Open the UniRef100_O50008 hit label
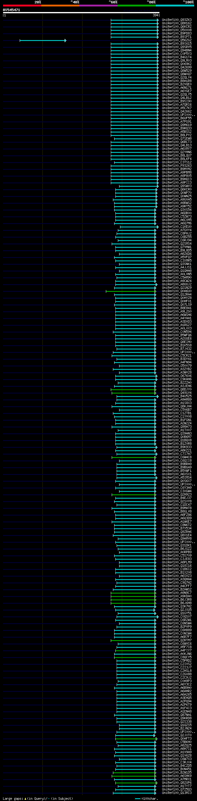Screen dimensions: 197x801 [177, 30]
